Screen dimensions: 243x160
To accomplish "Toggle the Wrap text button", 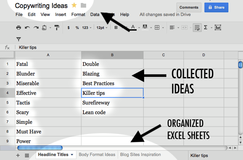I will click(197, 28).
